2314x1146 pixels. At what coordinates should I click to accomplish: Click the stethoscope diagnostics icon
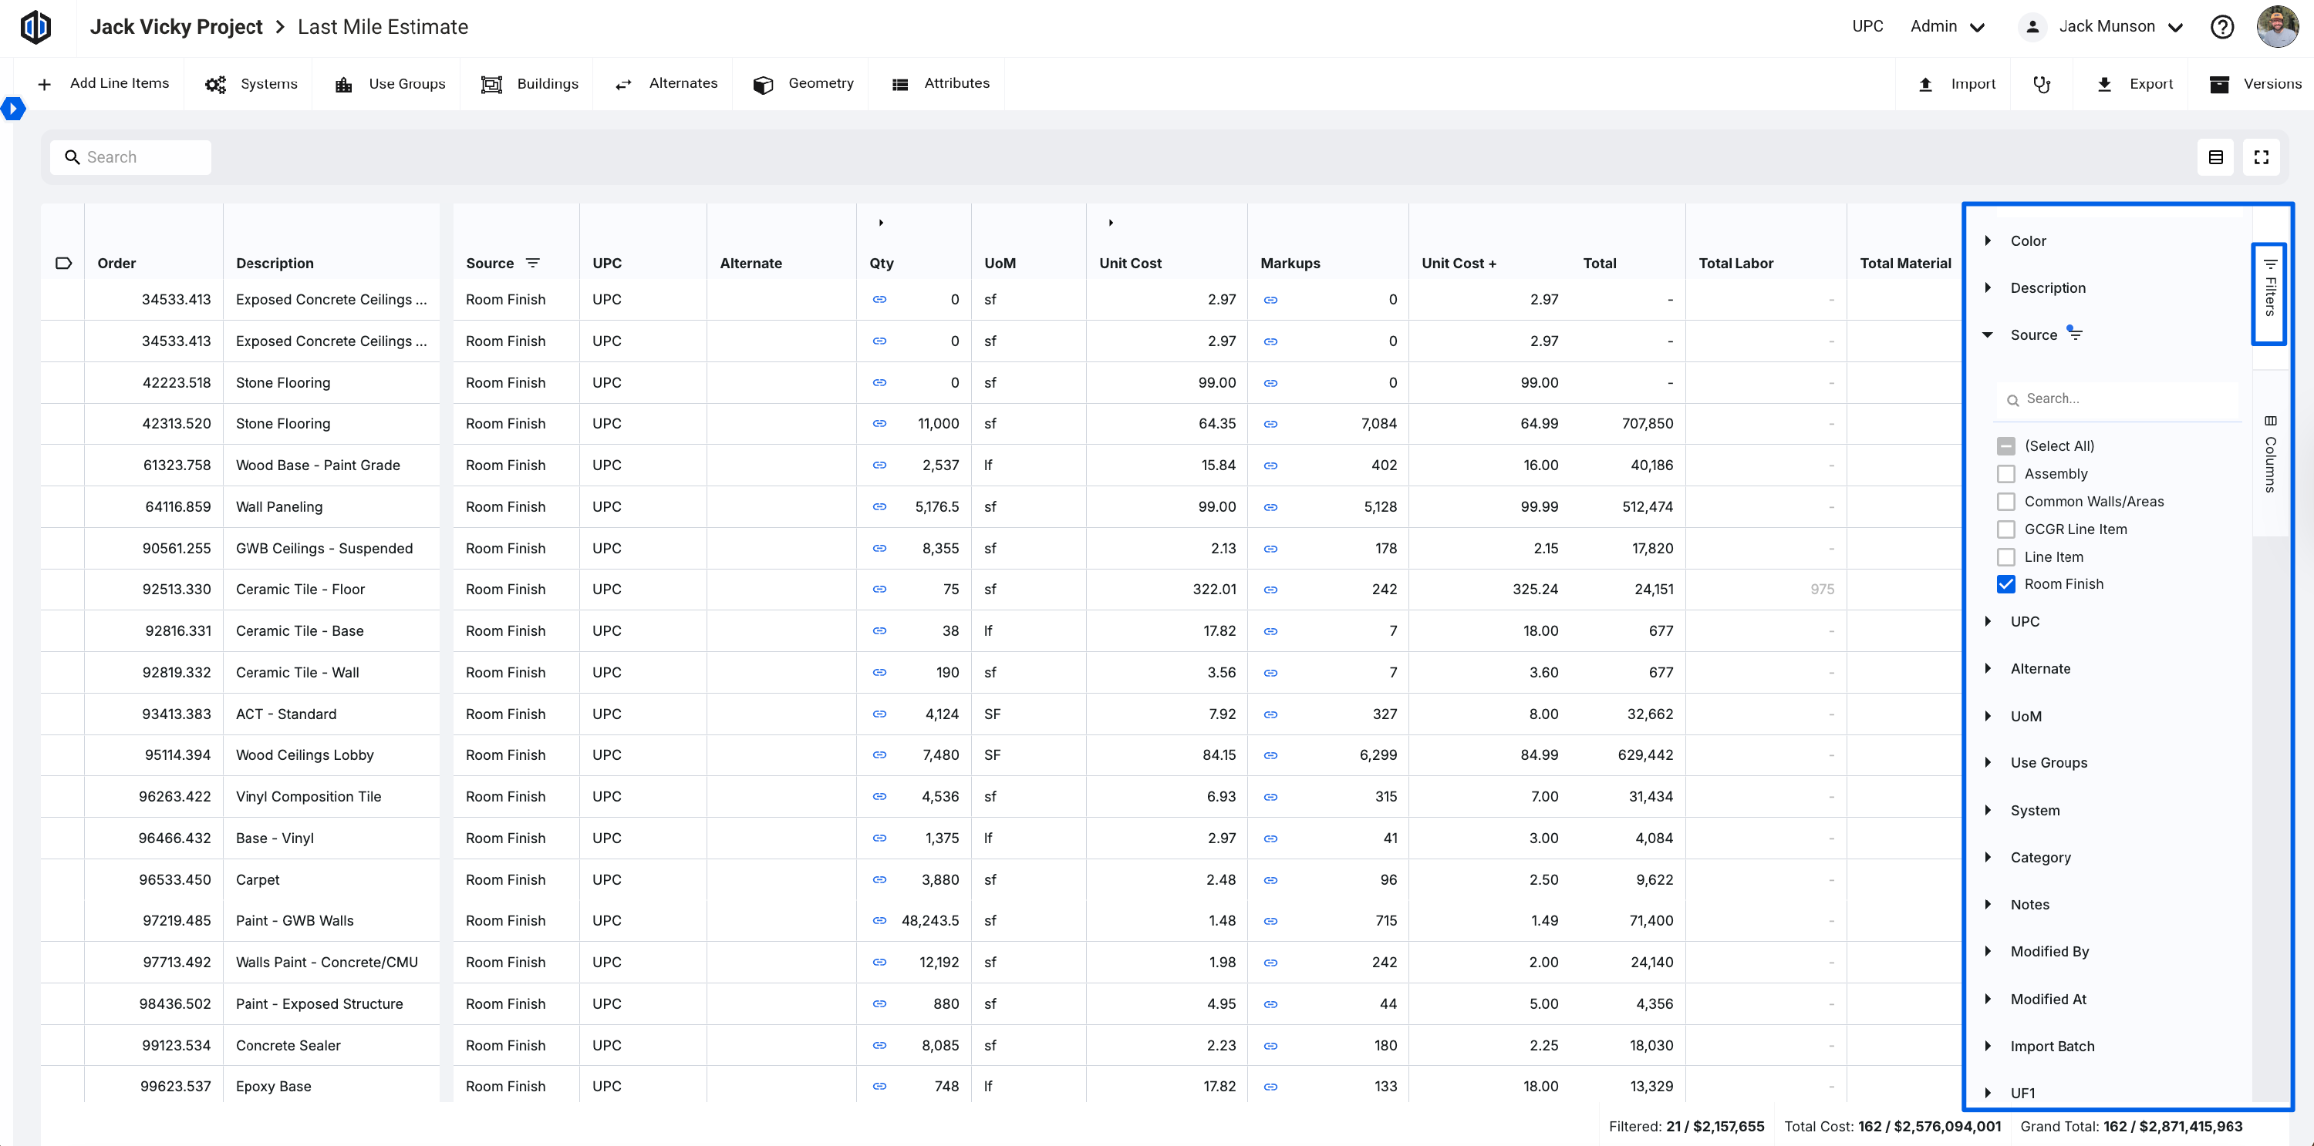[2042, 84]
